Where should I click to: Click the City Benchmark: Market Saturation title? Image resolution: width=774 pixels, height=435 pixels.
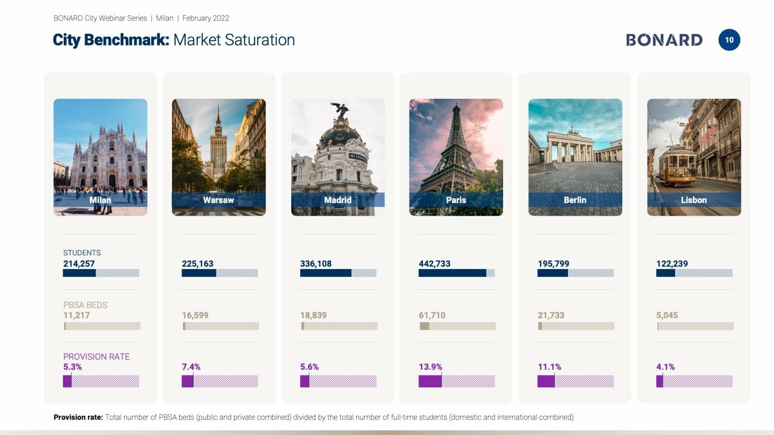(x=174, y=40)
